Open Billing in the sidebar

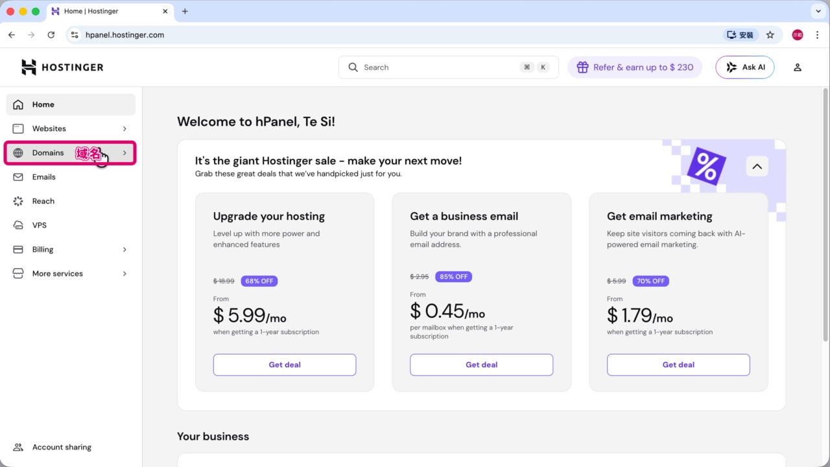pyautogui.click(x=71, y=250)
